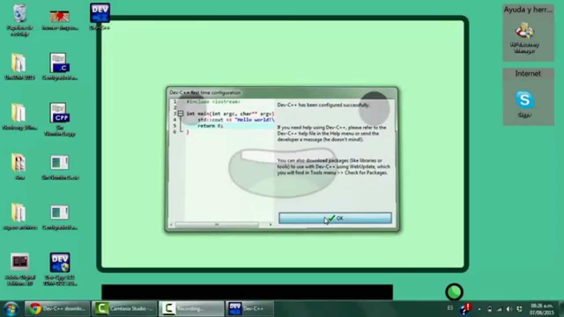Viewport: 564px width, 317px height.
Task: Switch to Camtasia Studio taskbar button
Action: click(124, 309)
